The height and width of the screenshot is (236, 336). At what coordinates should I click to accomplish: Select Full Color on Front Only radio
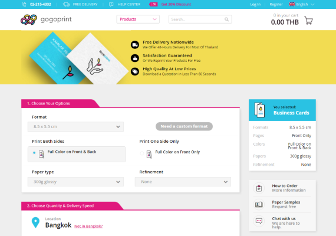[x=141, y=153]
